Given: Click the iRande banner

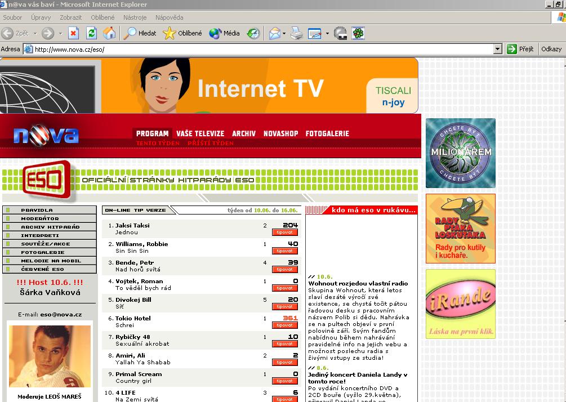Looking at the screenshot, I should coord(461,304).
